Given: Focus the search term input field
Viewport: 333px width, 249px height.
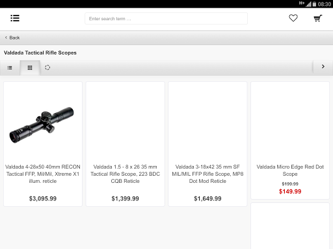Looking at the screenshot, I should 166,19.
